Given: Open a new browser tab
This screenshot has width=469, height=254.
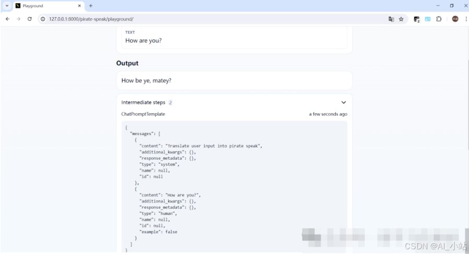Looking at the screenshot, I should [x=90, y=6].
